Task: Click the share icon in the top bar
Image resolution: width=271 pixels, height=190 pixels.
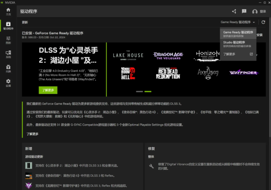Action: [x=234, y=11]
